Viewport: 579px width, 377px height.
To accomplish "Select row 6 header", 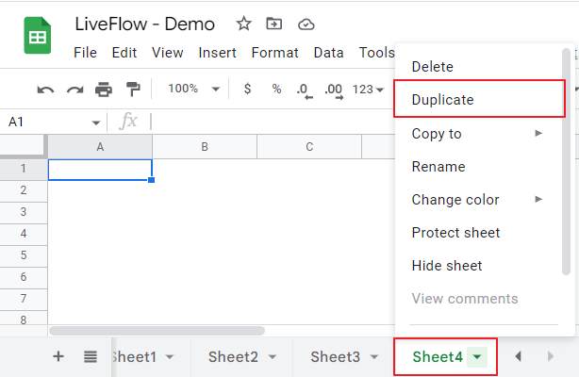I will click(24, 277).
